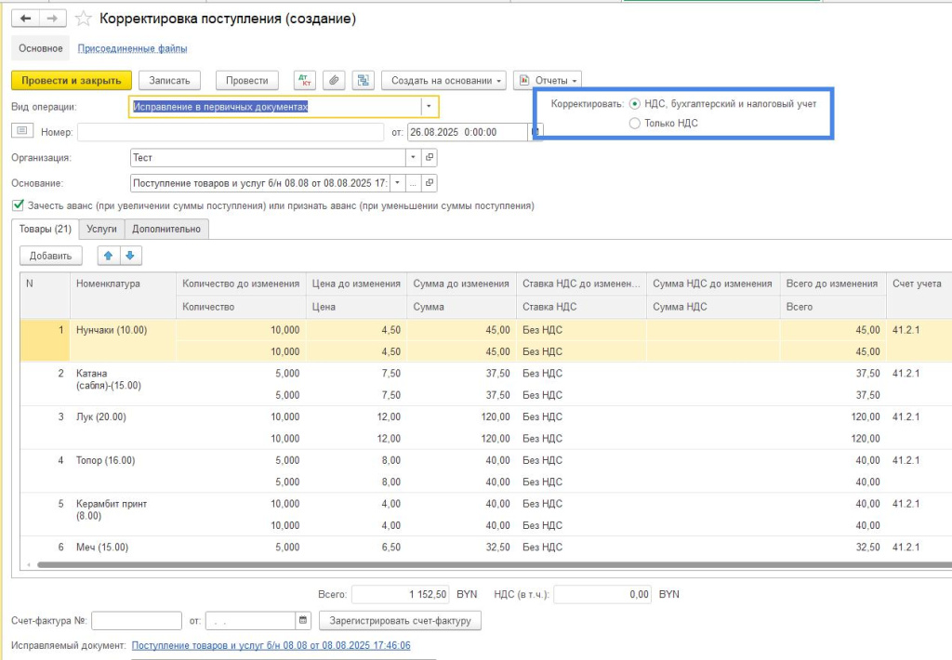952x660 pixels.
Task: Expand the Организация dropdown arrow
Action: (414, 157)
